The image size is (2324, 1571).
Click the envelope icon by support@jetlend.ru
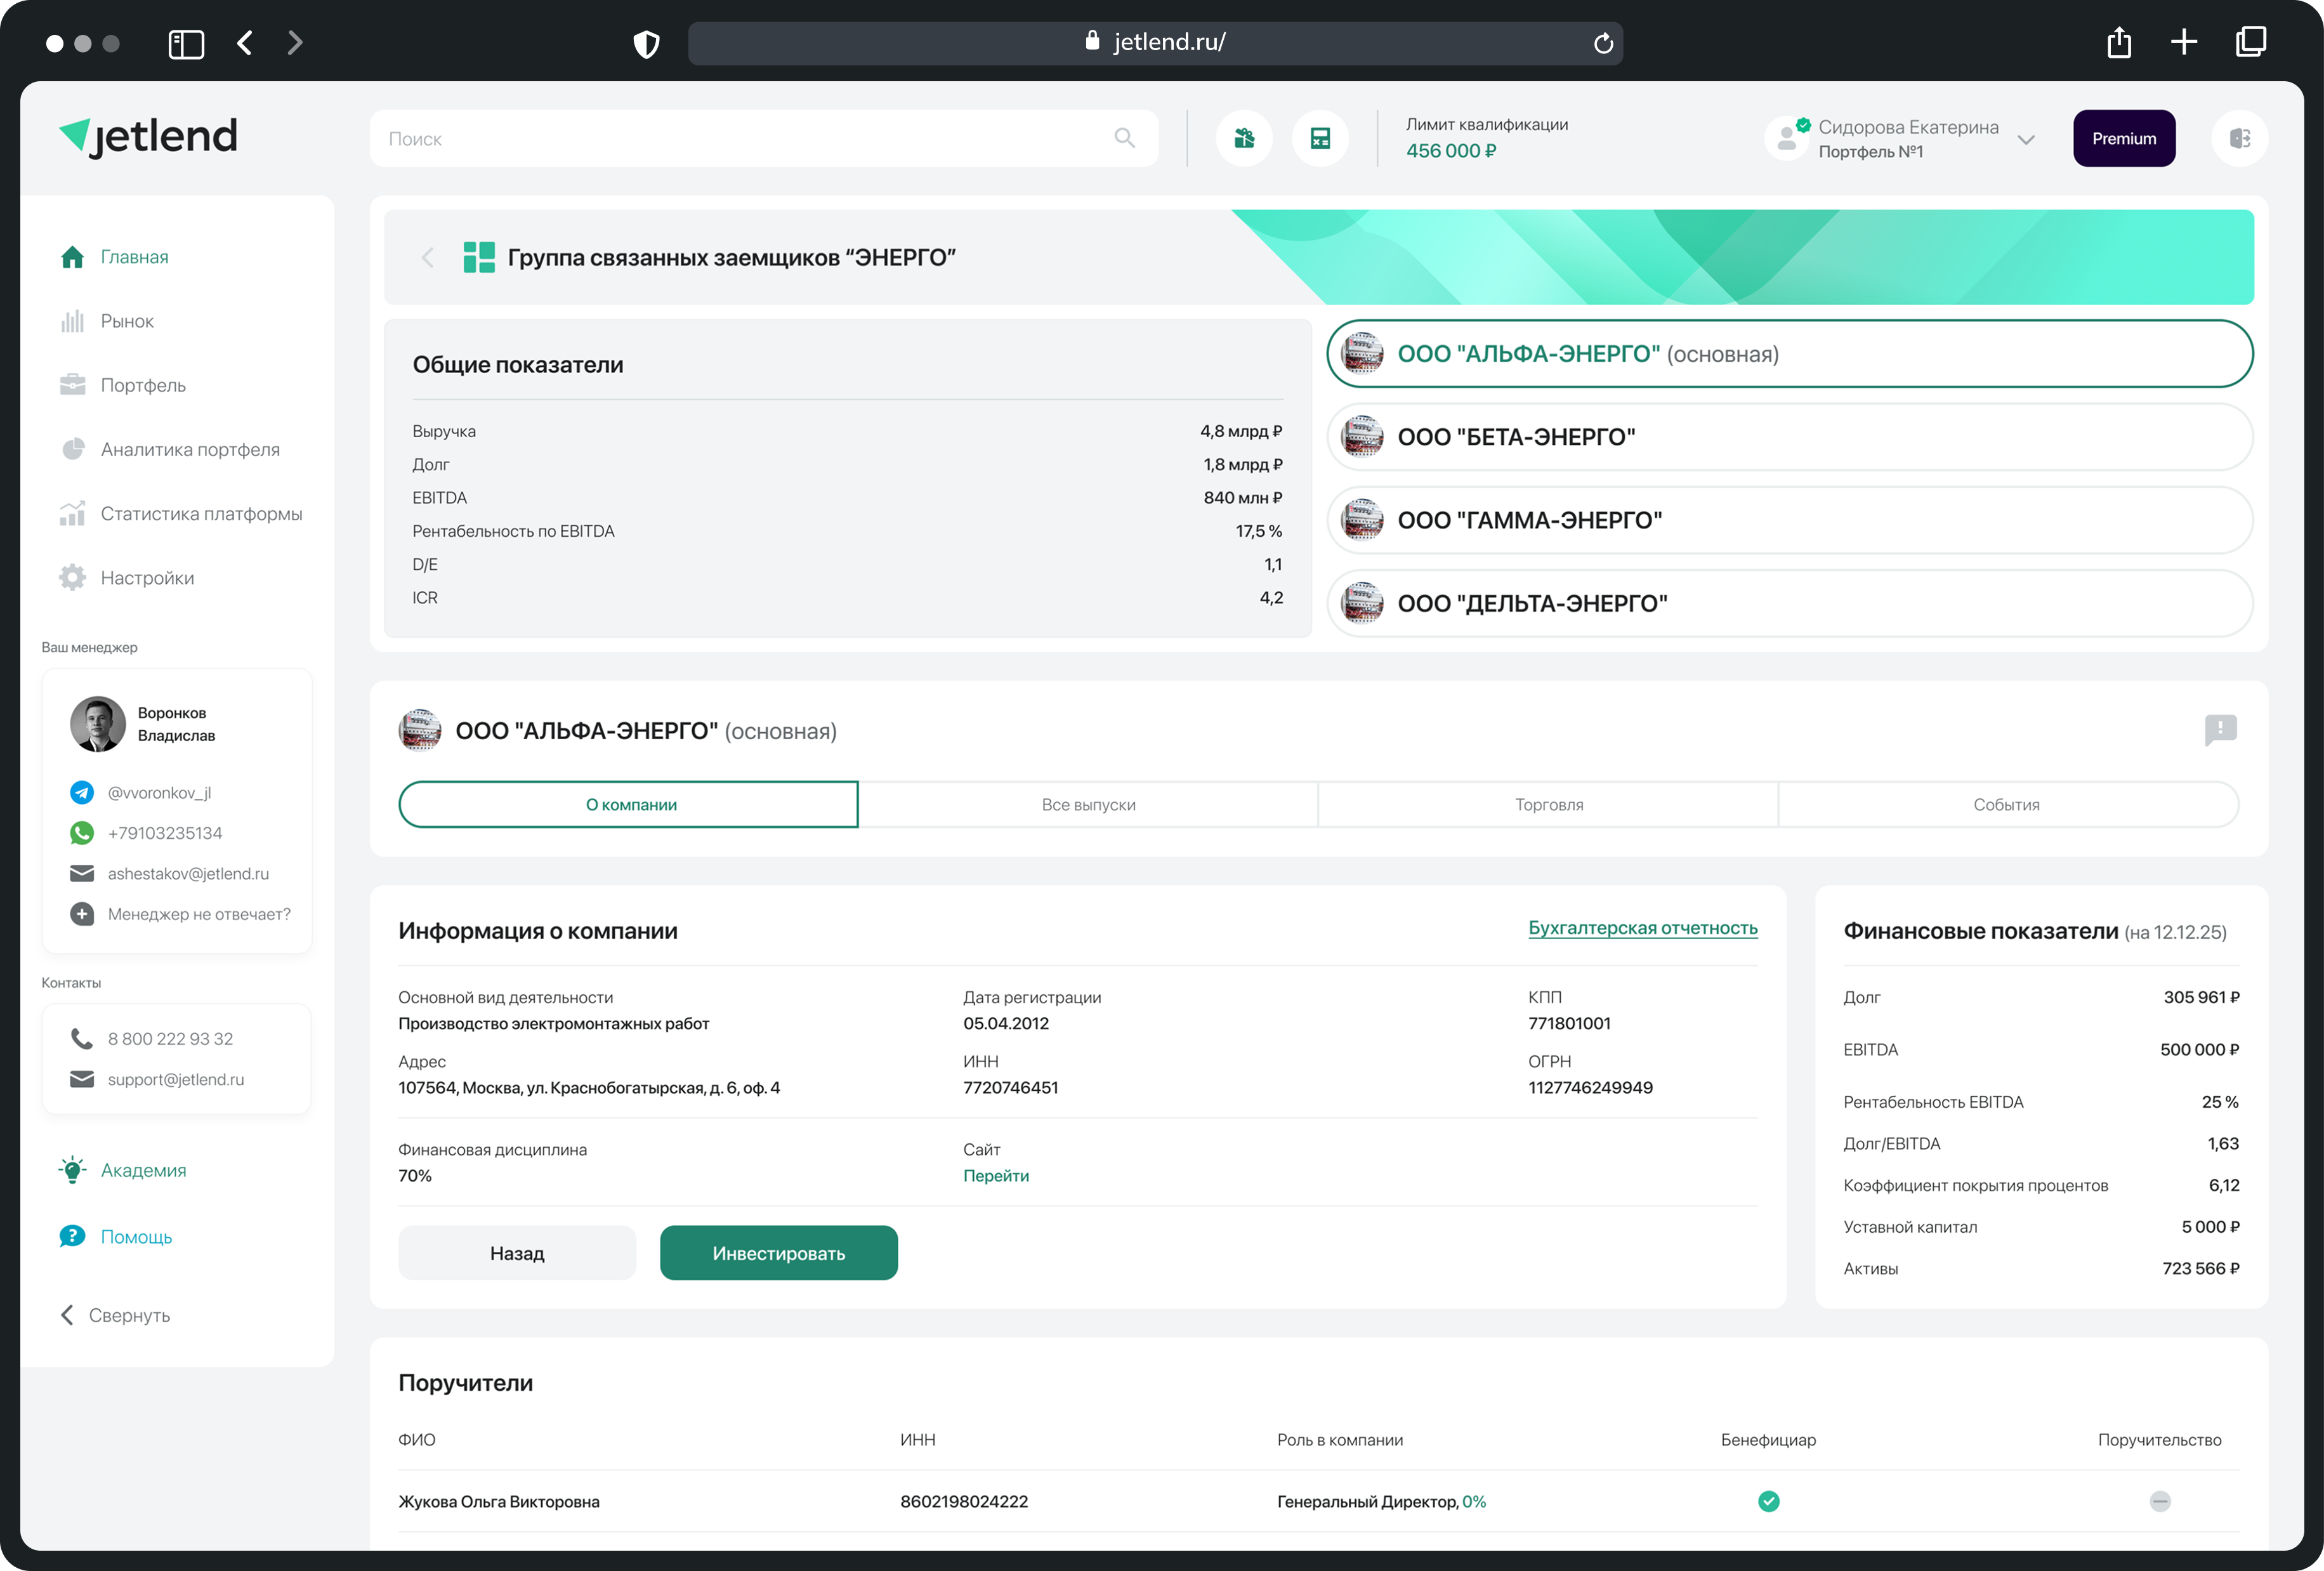(82, 1080)
